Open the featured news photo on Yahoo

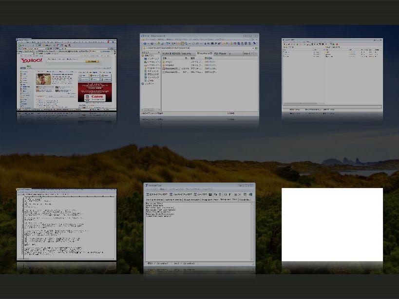pyautogui.click(x=43, y=79)
